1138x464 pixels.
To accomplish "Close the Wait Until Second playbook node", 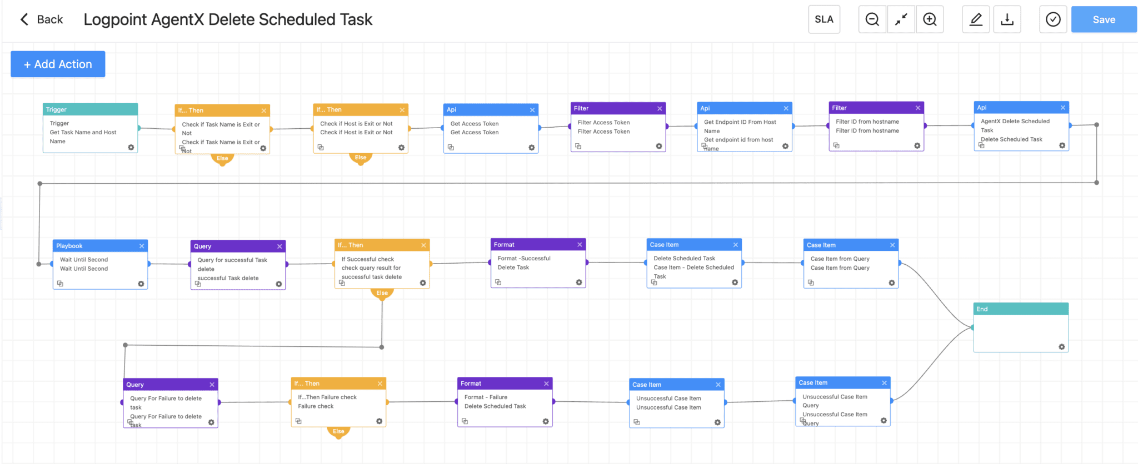I will 142,246.
